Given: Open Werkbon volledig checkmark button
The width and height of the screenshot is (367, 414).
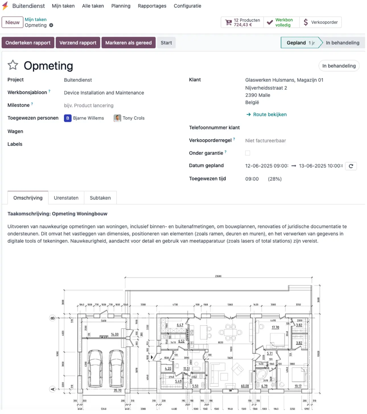Looking at the screenshot, I should 281,22.
